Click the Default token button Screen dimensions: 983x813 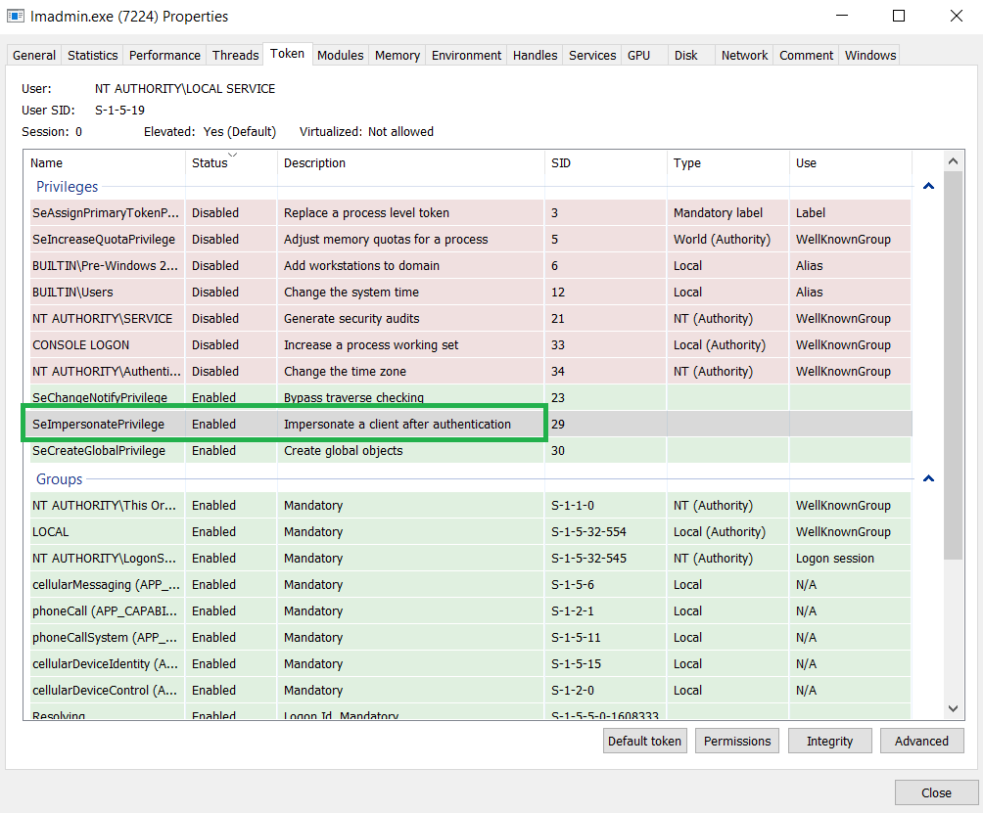point(644,741)
